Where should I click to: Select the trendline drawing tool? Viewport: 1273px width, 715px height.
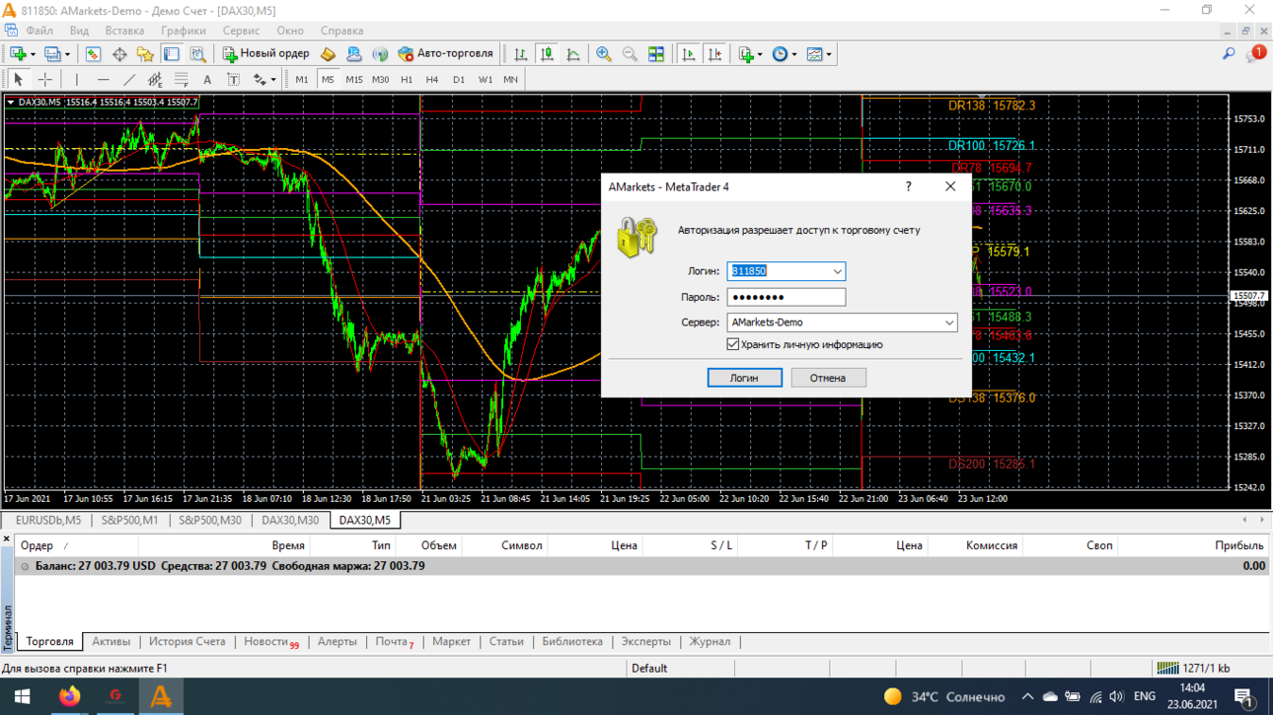pyautogui.click(x=129, y=80)
